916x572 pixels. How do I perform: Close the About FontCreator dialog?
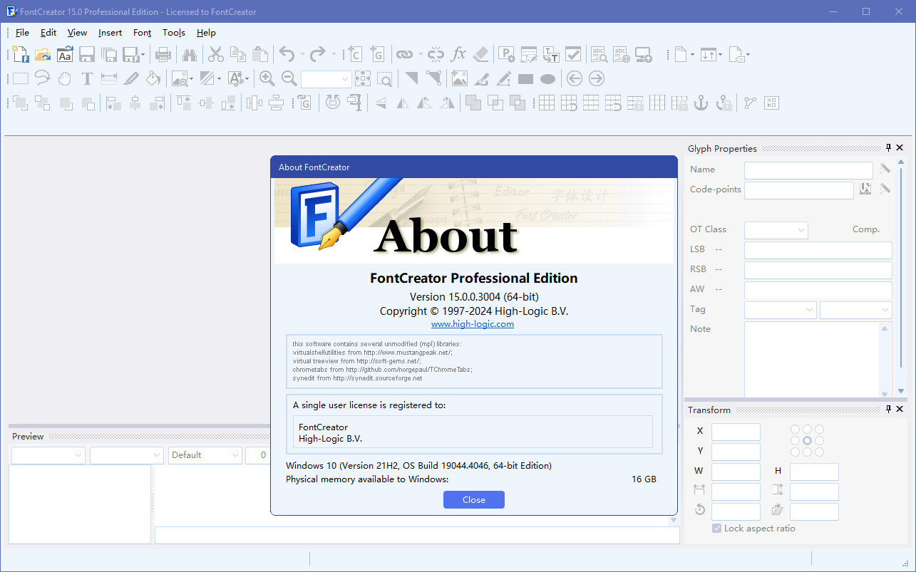tap(473, 499)
